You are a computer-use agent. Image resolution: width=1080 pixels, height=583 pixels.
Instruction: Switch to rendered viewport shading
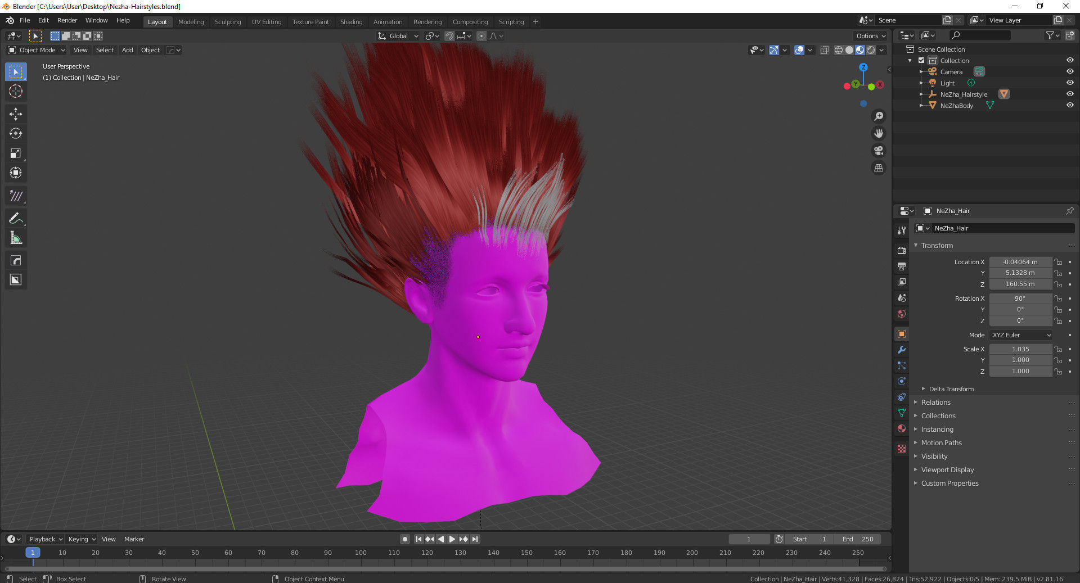(871, 50)
